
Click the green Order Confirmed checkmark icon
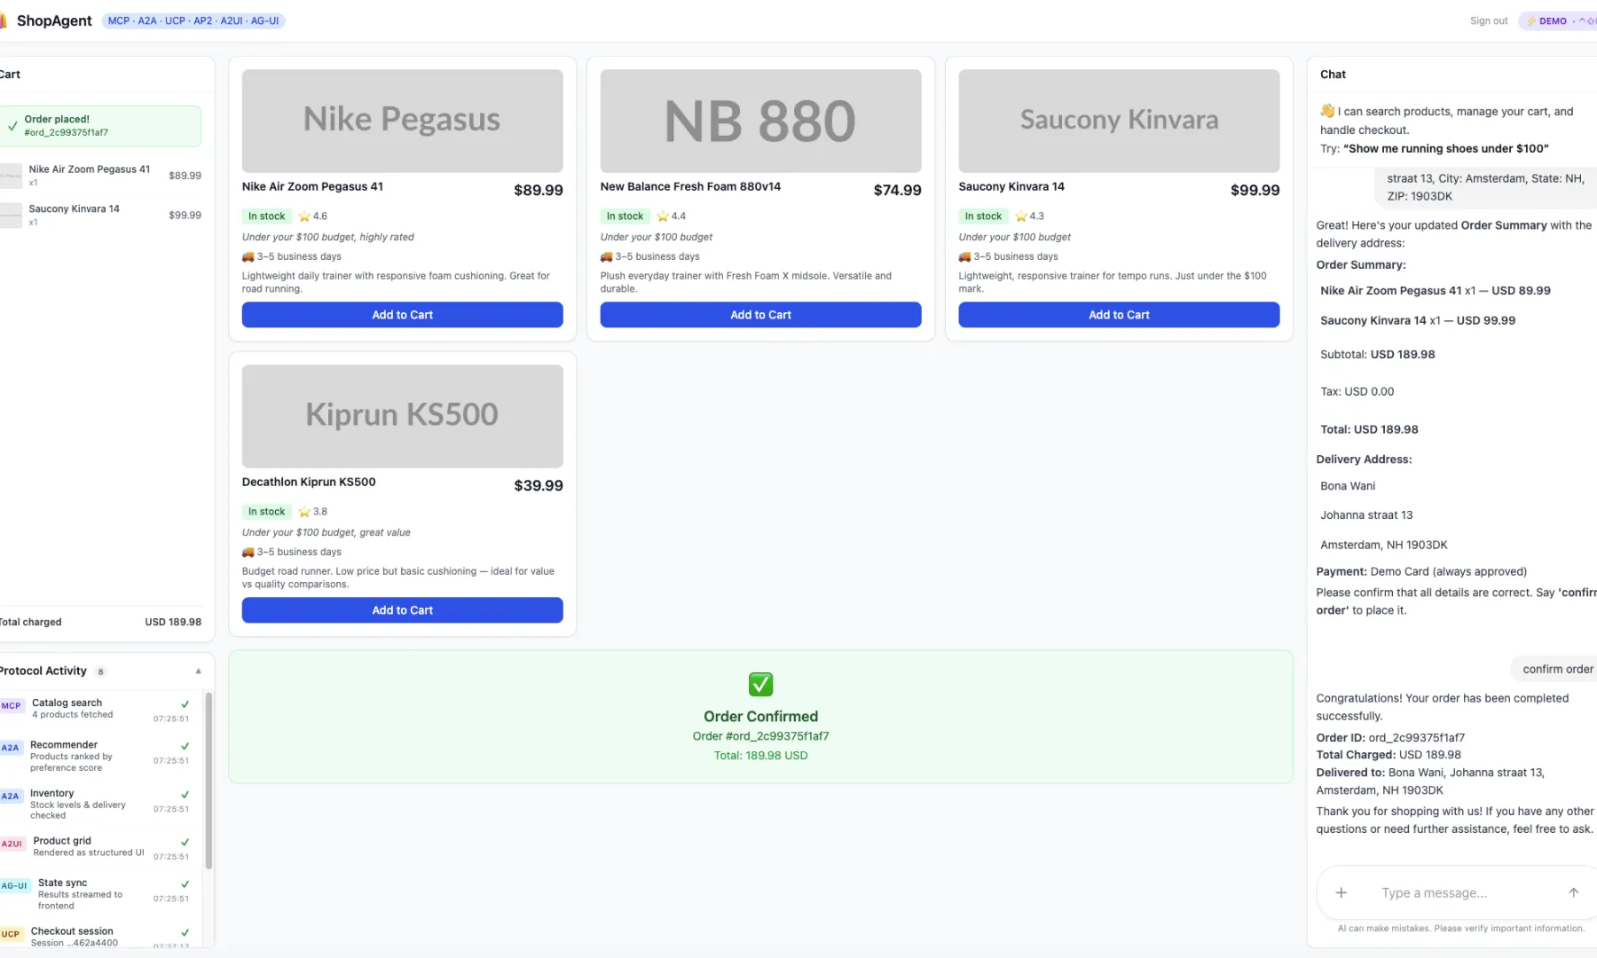tap(760, 684)
